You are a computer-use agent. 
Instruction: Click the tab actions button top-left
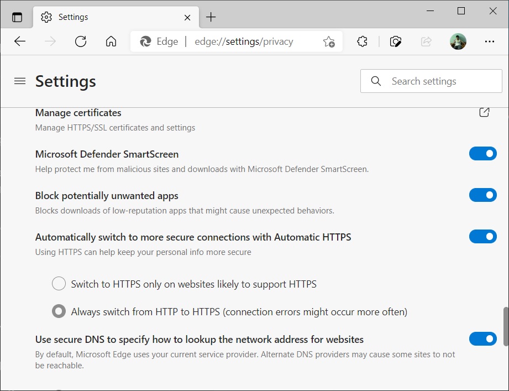17,17
